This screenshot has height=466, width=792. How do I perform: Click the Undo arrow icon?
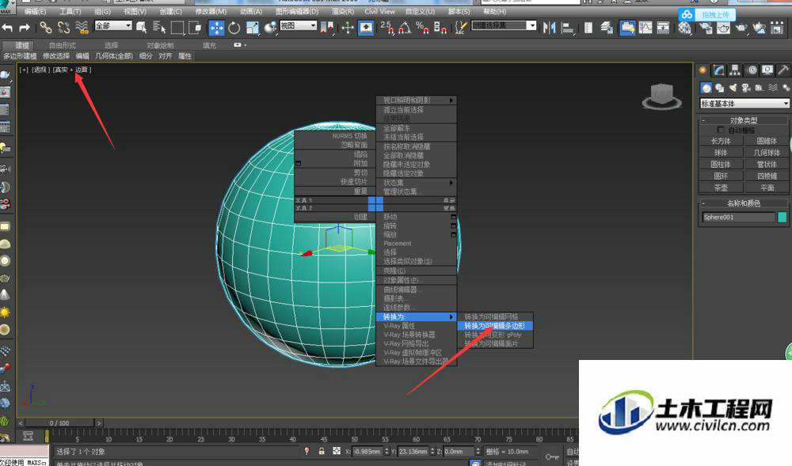click(x=7, y=28)
